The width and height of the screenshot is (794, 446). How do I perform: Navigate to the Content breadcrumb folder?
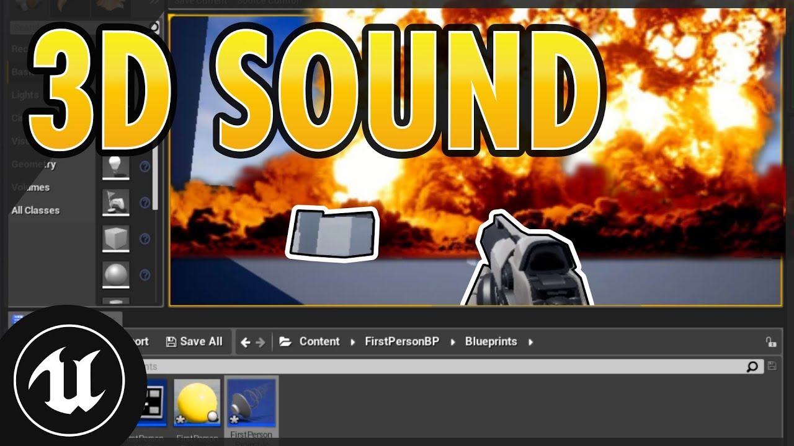319,342
